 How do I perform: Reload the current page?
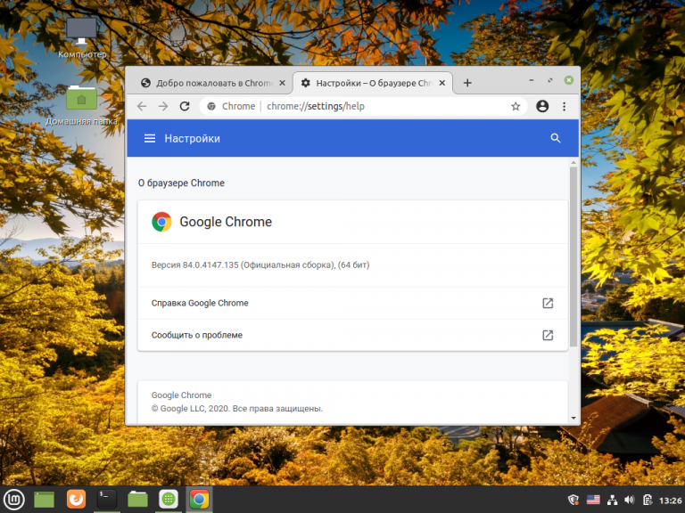(185, 107)
